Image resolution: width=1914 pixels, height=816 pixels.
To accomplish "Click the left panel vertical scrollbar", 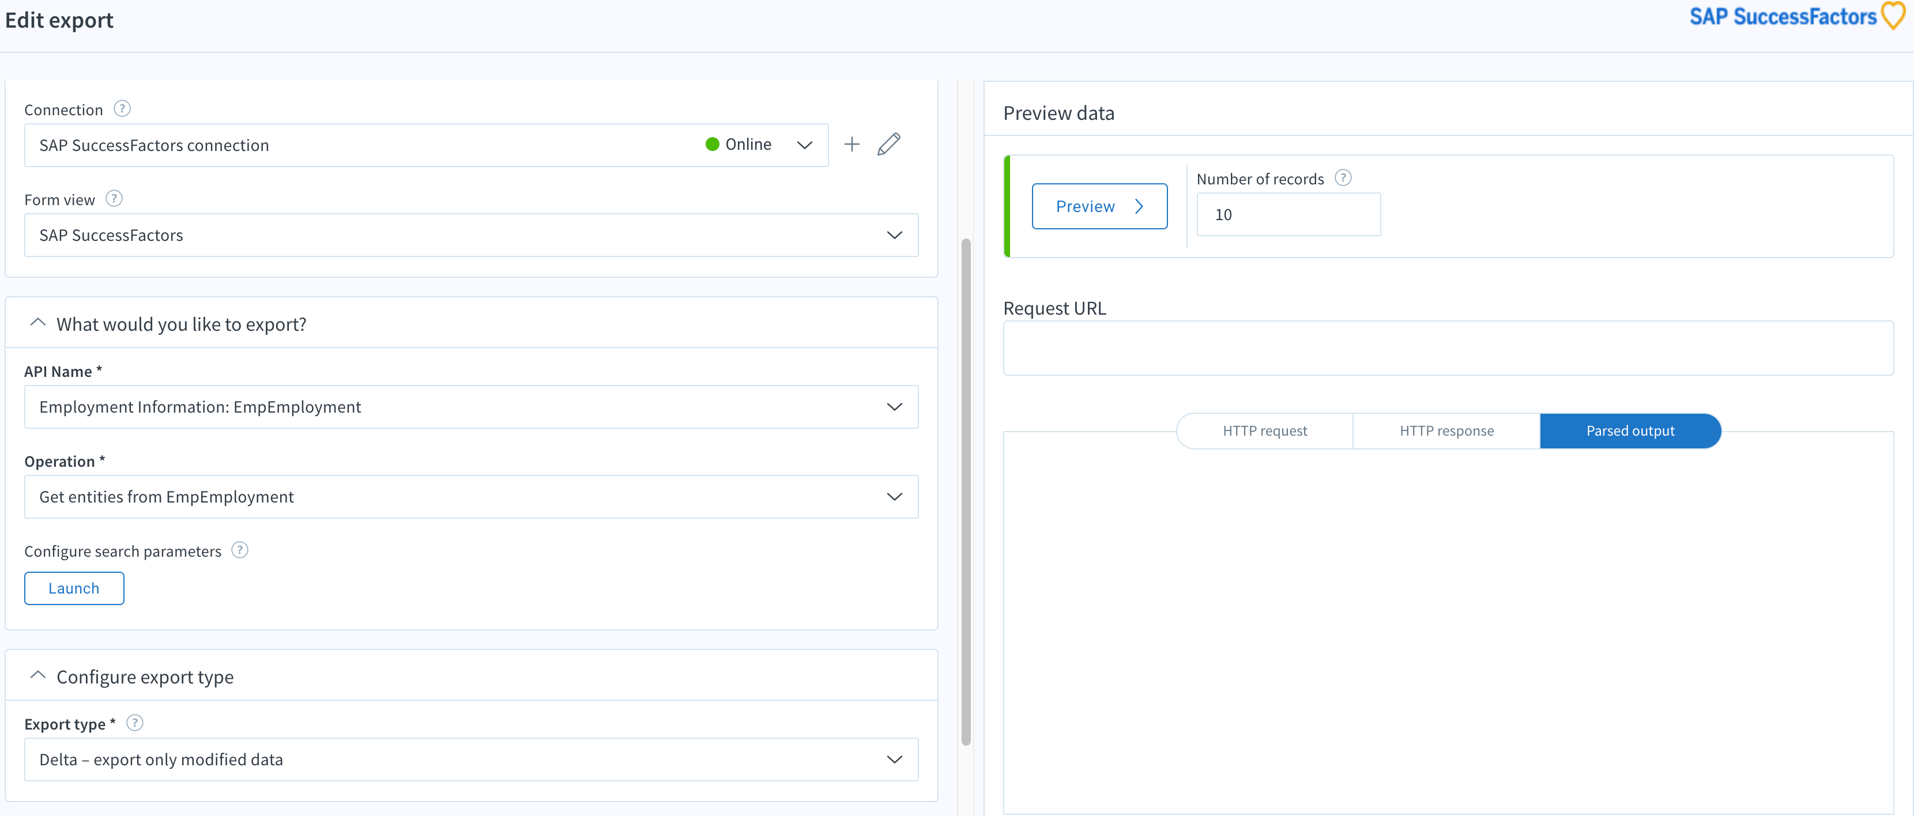I will pyautogui.click(x=966, y=491).
